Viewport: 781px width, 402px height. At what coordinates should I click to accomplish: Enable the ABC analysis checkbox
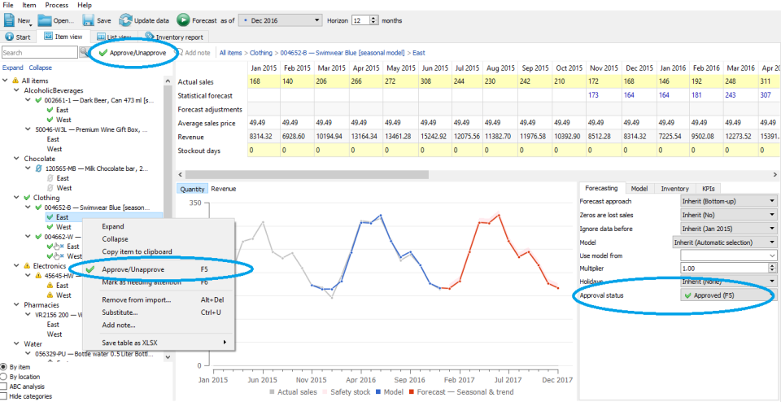[4, 387]
